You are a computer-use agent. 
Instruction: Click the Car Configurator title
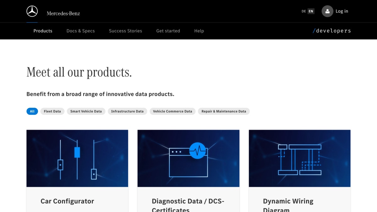[x=67, y=201]
